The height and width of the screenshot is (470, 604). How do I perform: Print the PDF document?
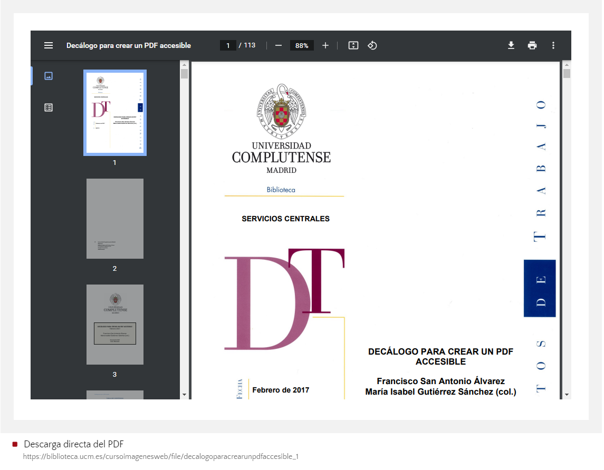532,45
